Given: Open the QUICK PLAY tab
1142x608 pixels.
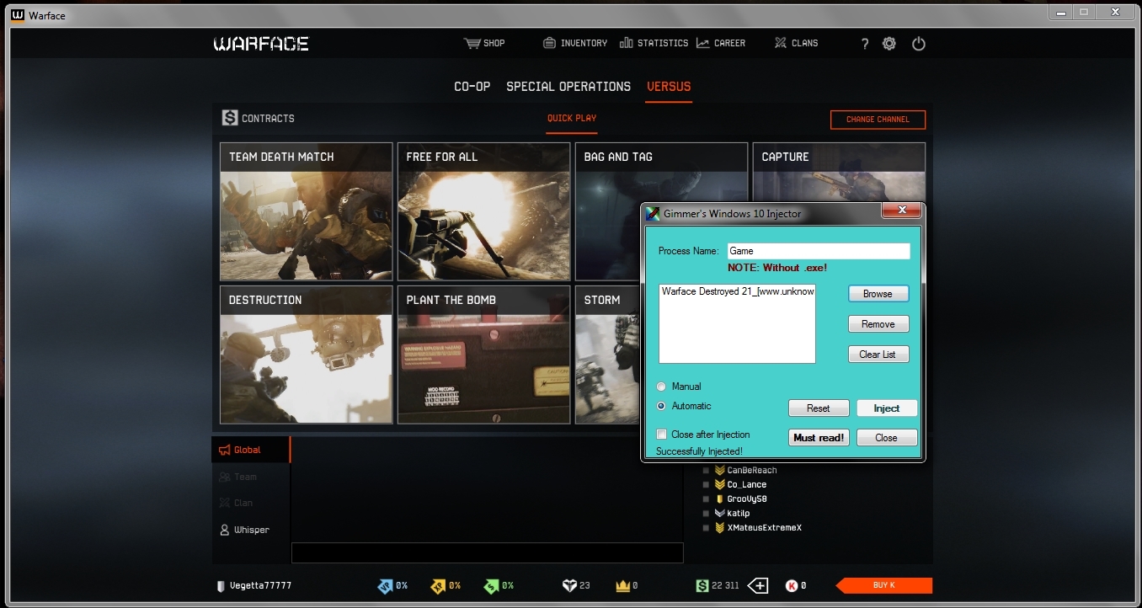Looking at the screenshot, I should (572, 118).
